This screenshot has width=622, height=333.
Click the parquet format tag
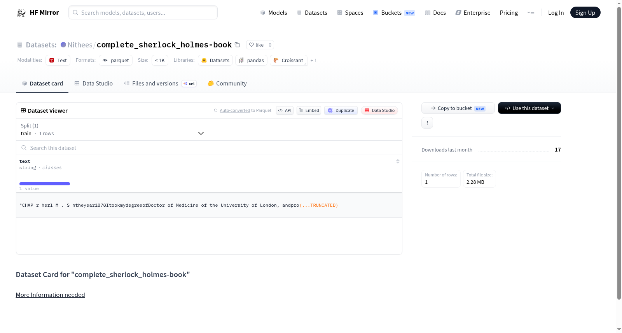tap(116, 60)
